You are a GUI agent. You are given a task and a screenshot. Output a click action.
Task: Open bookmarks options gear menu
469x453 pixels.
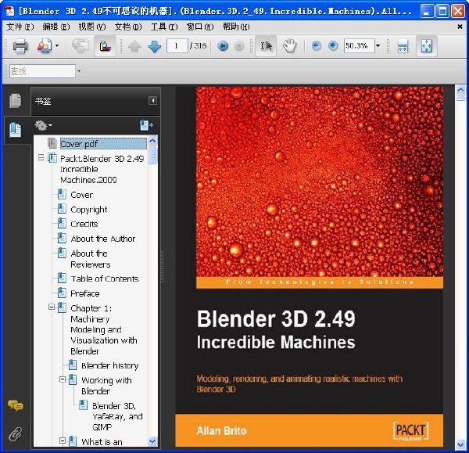pos(43,125)
